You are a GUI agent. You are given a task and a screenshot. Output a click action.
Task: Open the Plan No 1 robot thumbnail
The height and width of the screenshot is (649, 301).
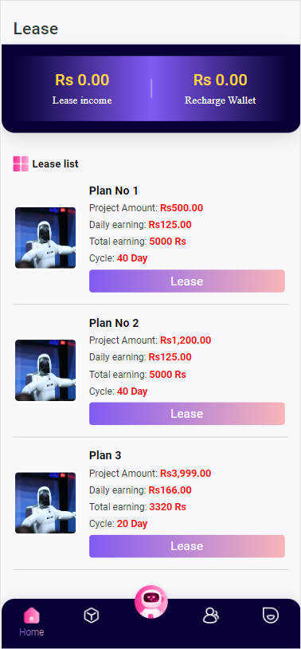[45, 238]
